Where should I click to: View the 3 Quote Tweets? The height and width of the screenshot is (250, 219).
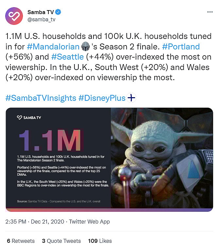(x=61, y=241)
